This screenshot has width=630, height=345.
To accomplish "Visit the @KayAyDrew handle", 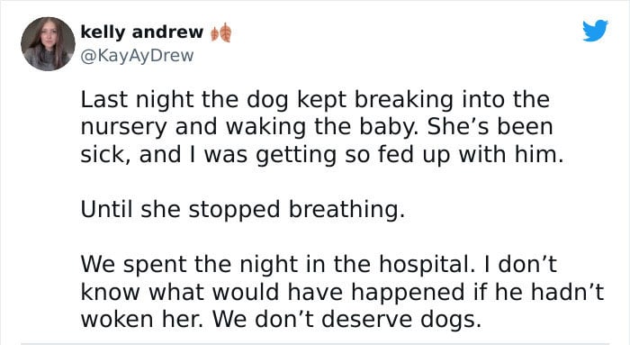I will point(137,56).
